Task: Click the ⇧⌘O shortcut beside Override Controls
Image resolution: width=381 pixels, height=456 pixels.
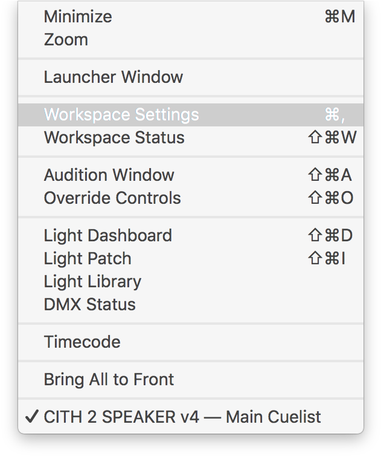Action: [x=330, y=198]
